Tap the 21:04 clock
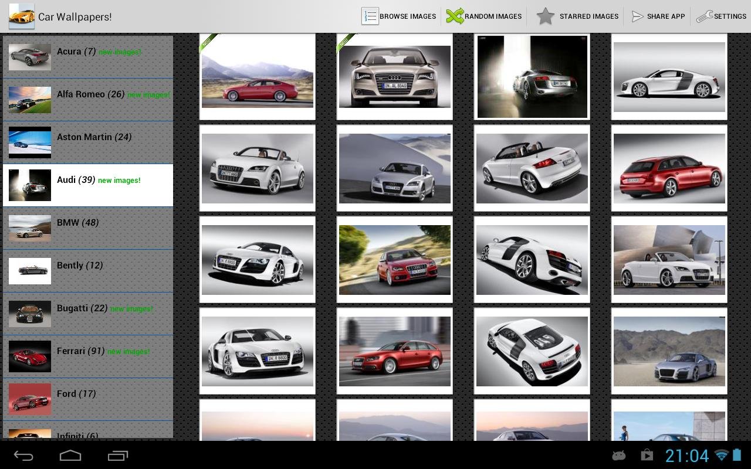Screen dimensions: 751x469 point(686,456)
